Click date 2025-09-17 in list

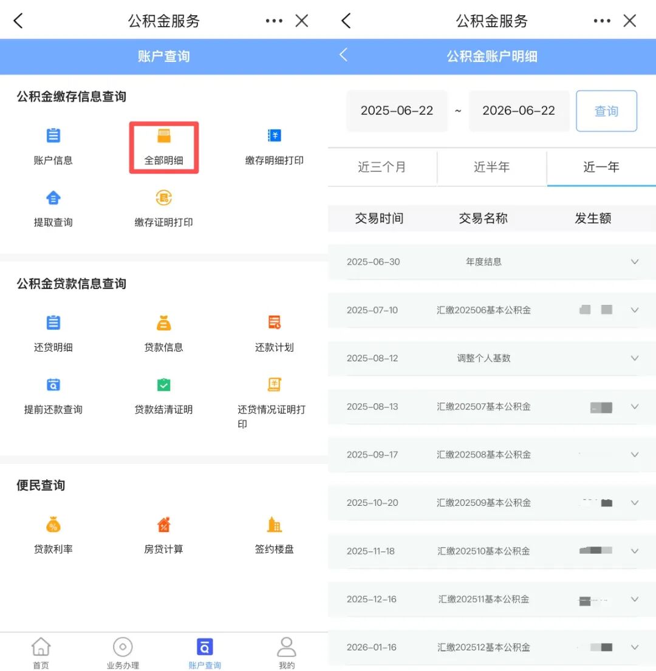point(372,454)
